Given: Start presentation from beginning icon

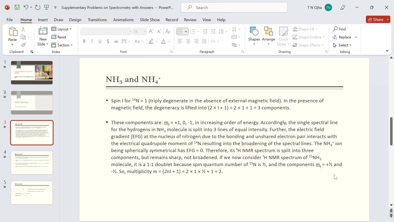Looking at the screenshot, I should (x=46, y=7).
